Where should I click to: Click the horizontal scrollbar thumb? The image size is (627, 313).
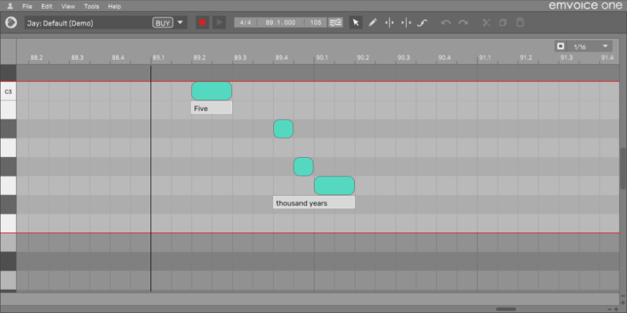[506, 309]
